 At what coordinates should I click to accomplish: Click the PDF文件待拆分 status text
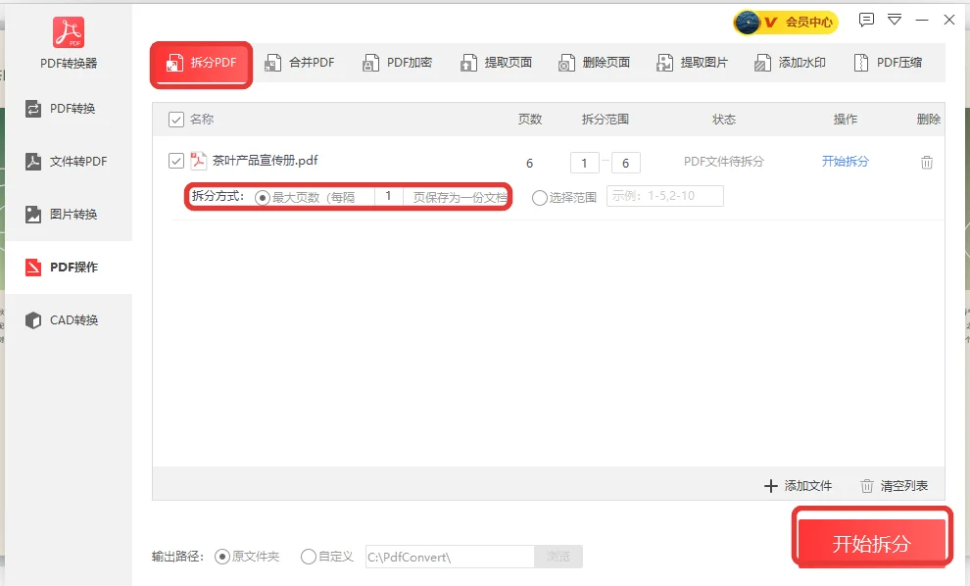(x=724, y=162)
